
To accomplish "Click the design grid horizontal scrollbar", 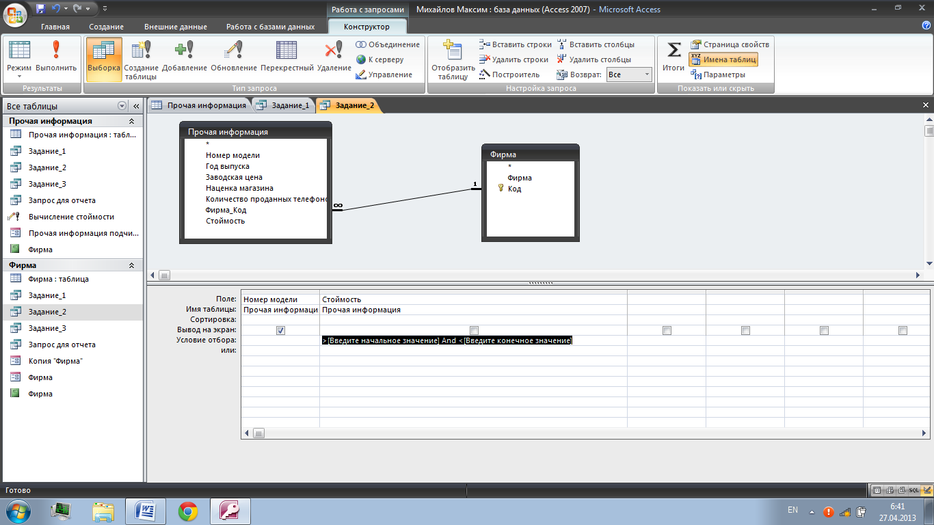I will (585, 433).
